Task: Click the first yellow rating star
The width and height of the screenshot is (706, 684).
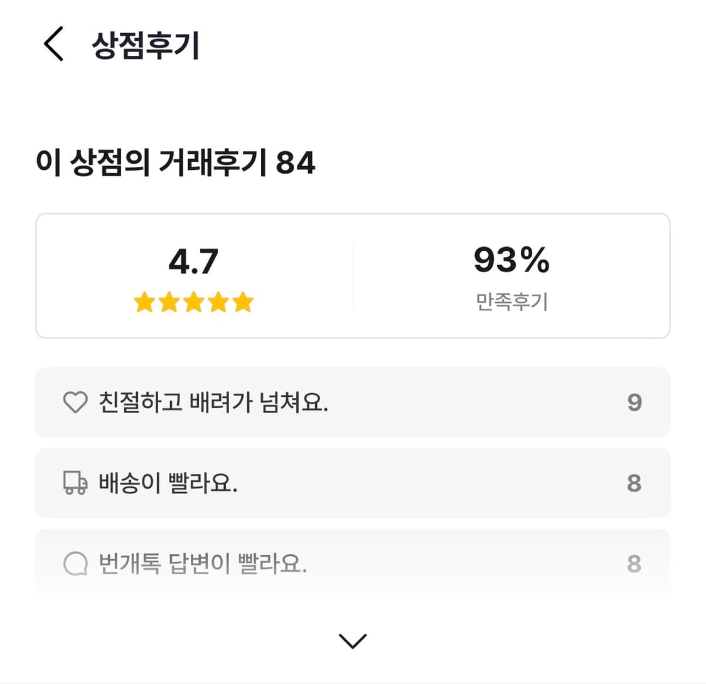Action: tap(144, 303)
